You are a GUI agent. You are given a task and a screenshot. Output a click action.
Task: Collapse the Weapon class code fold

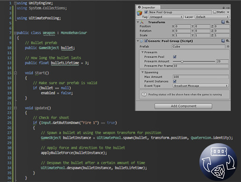pyautogui.click(x=15, y=33)
